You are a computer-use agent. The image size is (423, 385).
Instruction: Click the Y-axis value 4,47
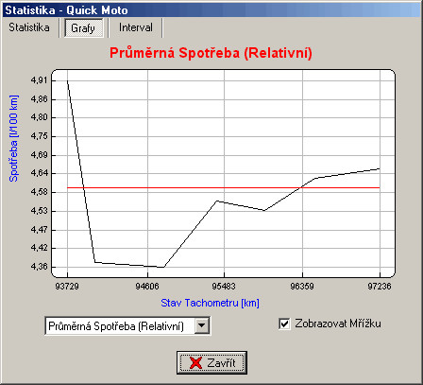point(39,230)
